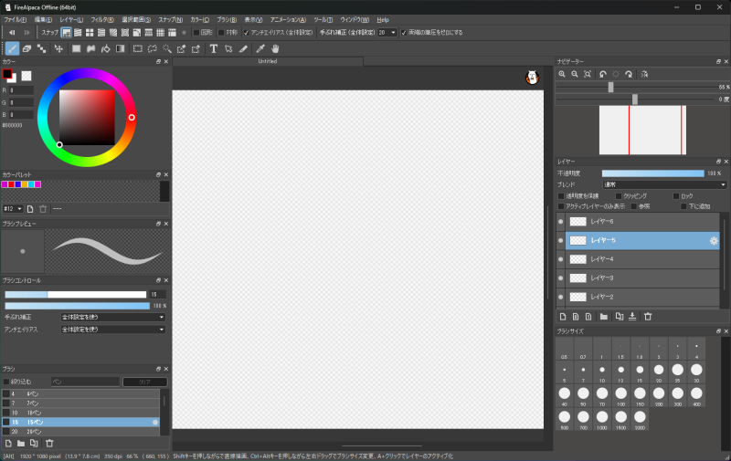Select the Bucket fill tool
This screenshot has width=731, height=461.
(x=106, y=48)
